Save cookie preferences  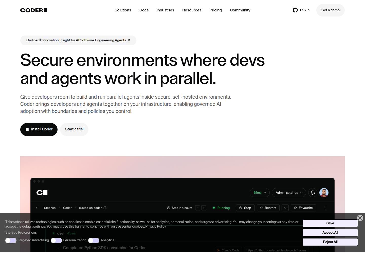(330, 223)
